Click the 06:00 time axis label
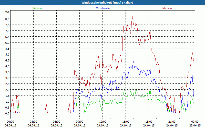Image resolution: width=205 pixels, height=128 pixels. (56, 122)
